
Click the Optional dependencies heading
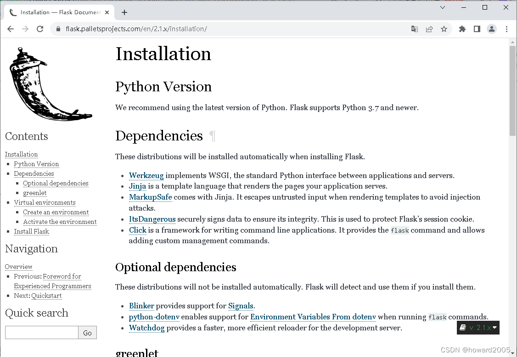(176, 267)
